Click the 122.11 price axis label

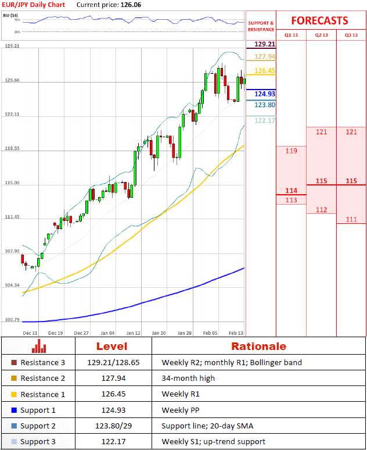(12, 114)
